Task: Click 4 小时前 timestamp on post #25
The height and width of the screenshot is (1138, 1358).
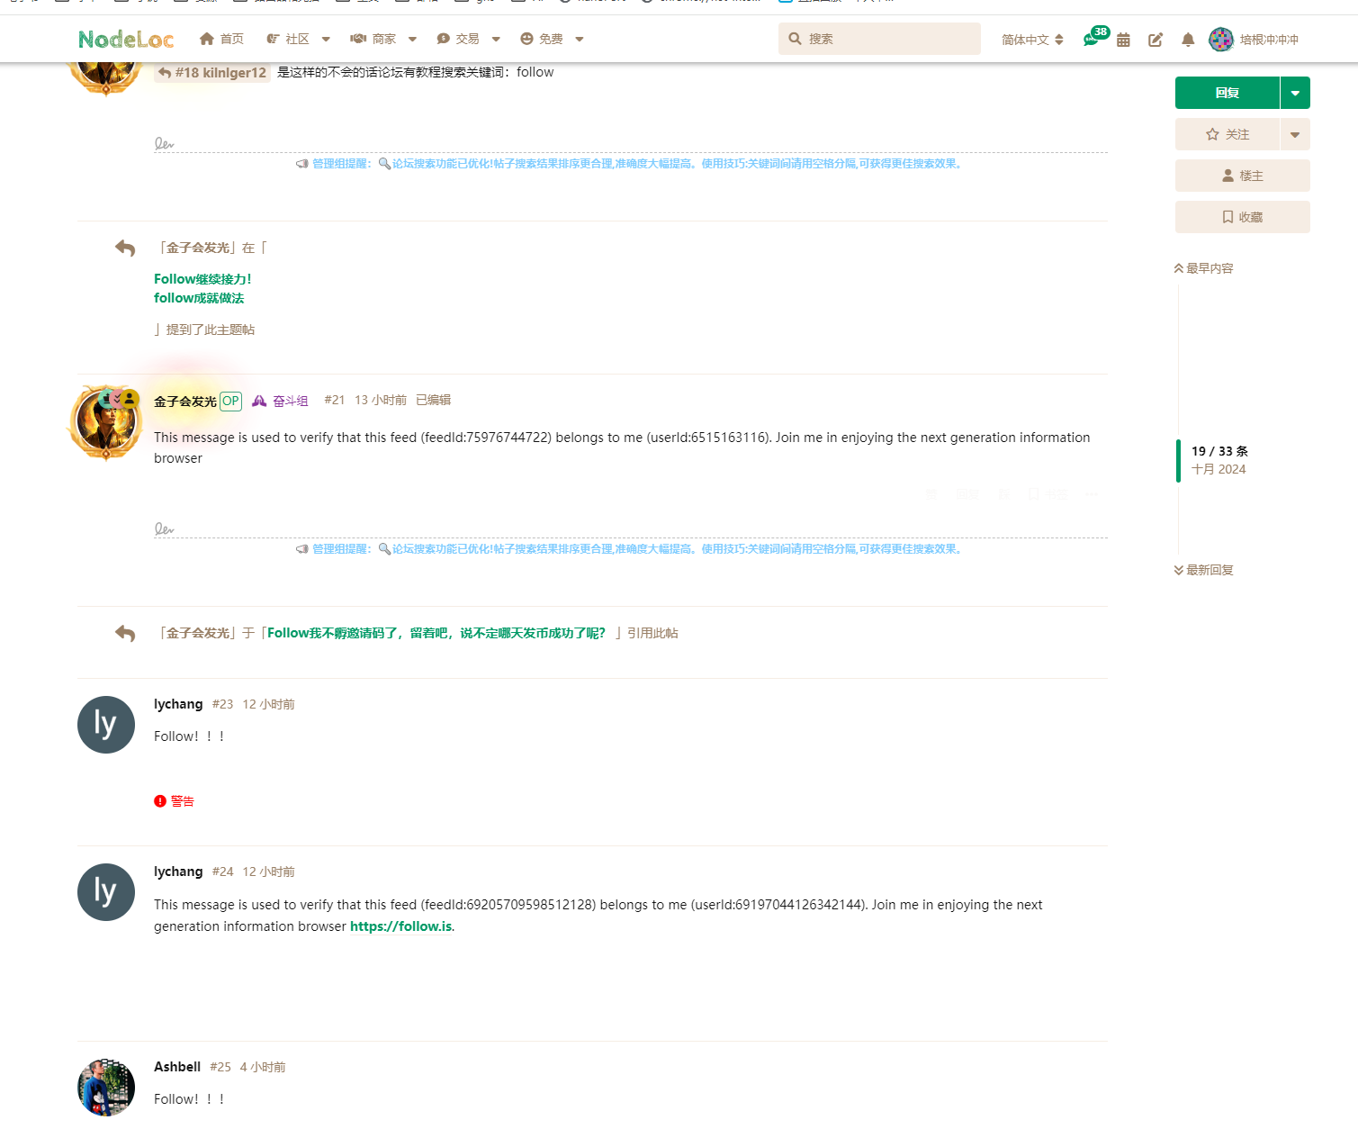Action: point(263,1067)
